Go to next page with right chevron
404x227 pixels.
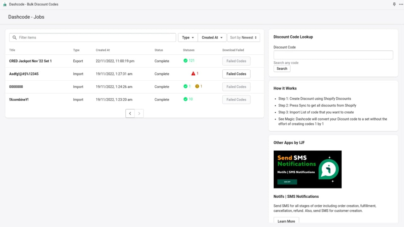pyautogui.click(x=139, y=113)
